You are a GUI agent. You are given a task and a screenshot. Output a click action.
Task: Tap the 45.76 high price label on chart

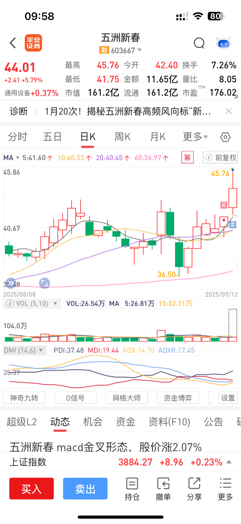220,174
